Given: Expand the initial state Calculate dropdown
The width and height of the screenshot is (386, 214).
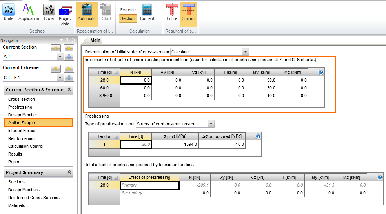Looking at the screenshot, I should (245, 52).
